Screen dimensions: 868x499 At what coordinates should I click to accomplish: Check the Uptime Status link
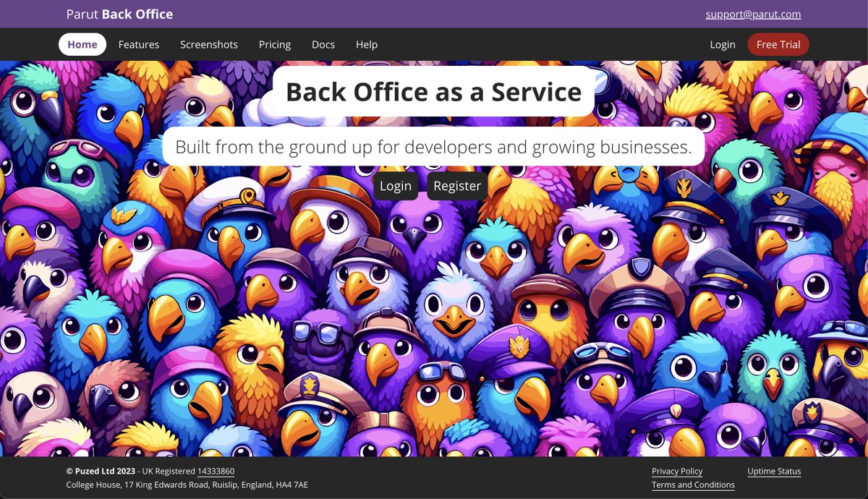point(774,472)
